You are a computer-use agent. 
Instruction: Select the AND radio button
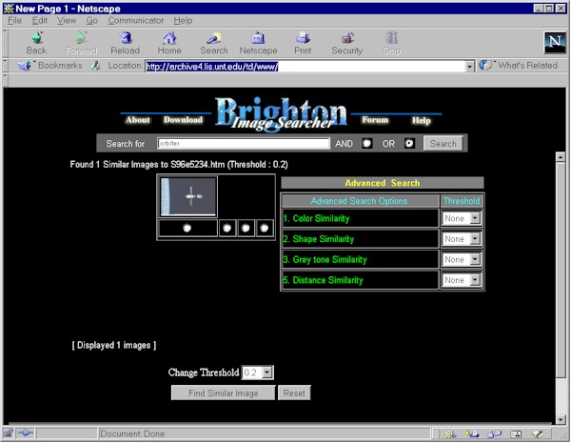[367, 143]
